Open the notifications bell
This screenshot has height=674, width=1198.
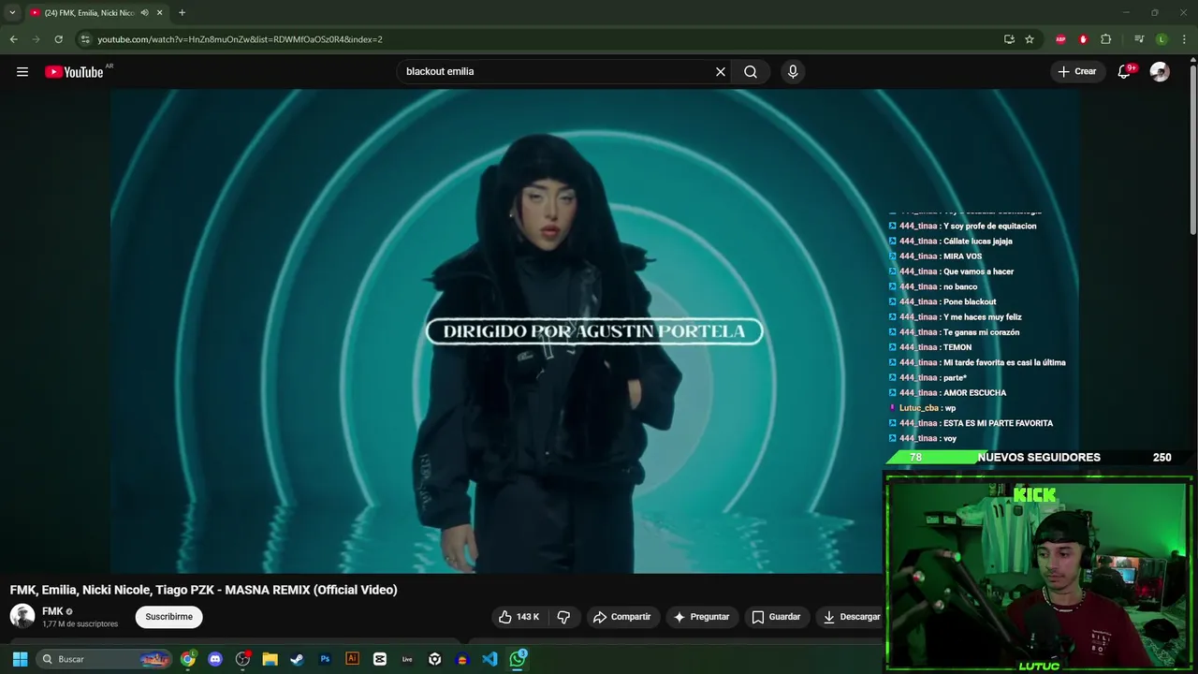click(1125, 72)
